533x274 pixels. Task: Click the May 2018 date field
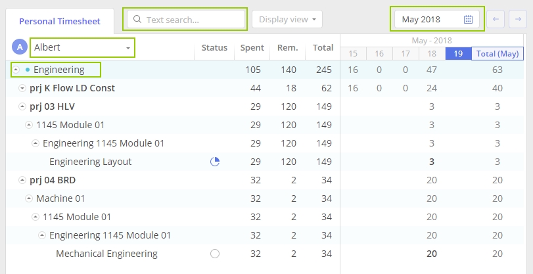click(437, 19)
